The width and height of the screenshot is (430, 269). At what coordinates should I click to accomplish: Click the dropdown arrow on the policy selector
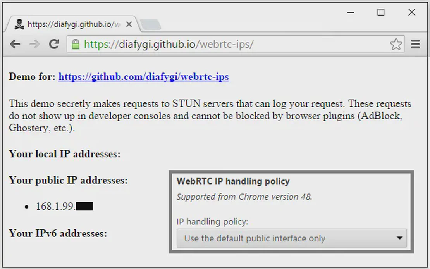tap(400, 238)
